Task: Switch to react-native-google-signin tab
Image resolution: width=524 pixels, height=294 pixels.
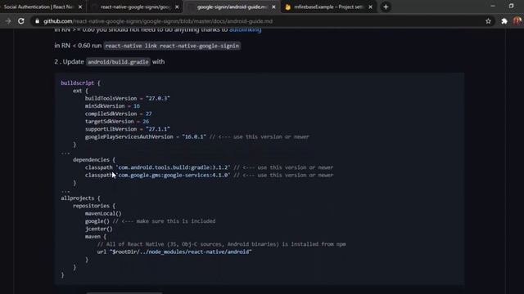Action: (135, 7)
